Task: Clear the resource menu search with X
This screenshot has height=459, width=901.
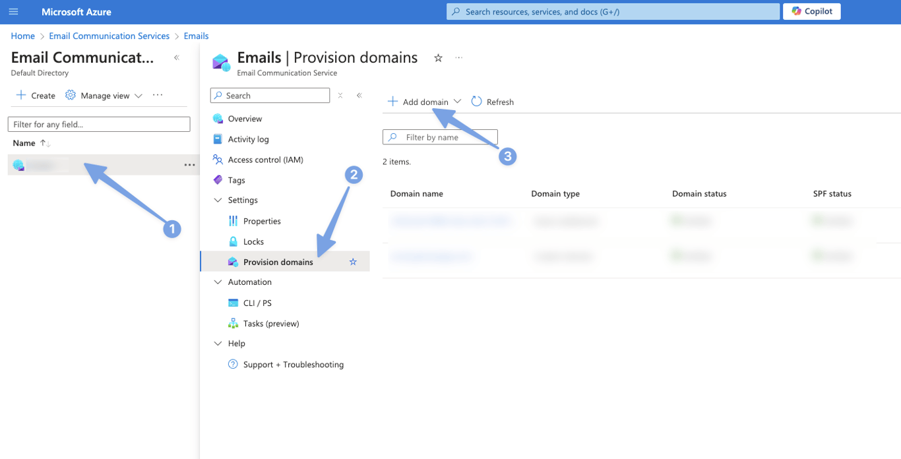Action: pos(340,96)
